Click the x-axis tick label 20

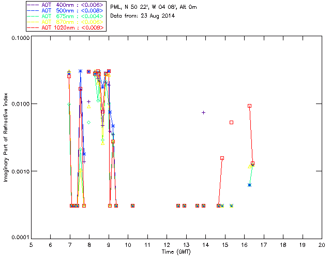coord(322,245)
